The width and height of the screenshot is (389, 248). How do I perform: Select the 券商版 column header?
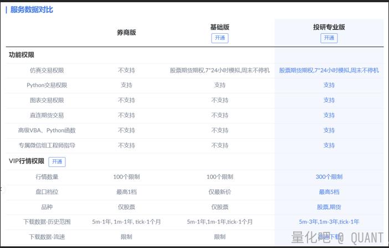click(126, 33)
